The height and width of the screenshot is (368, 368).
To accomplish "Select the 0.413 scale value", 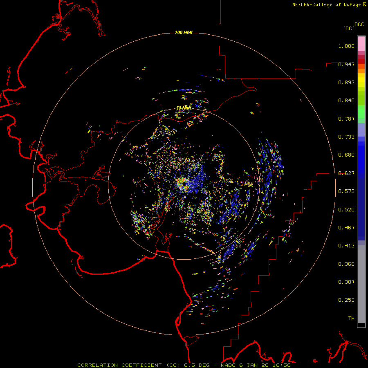I will coord(346,246).
